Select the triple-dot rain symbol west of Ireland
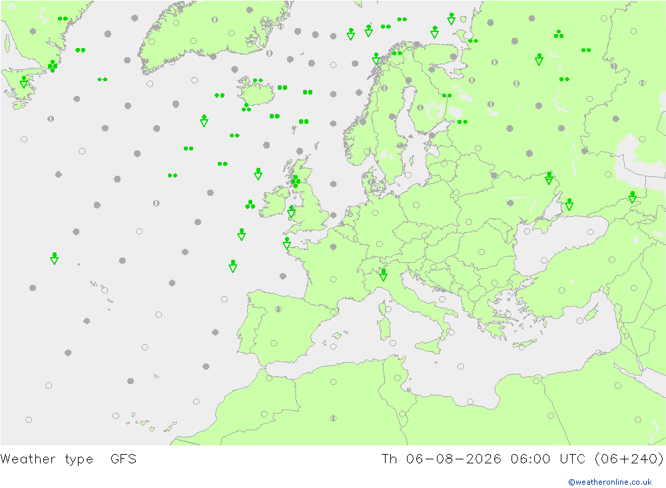666x488 pixels. (x=250, y=204)
